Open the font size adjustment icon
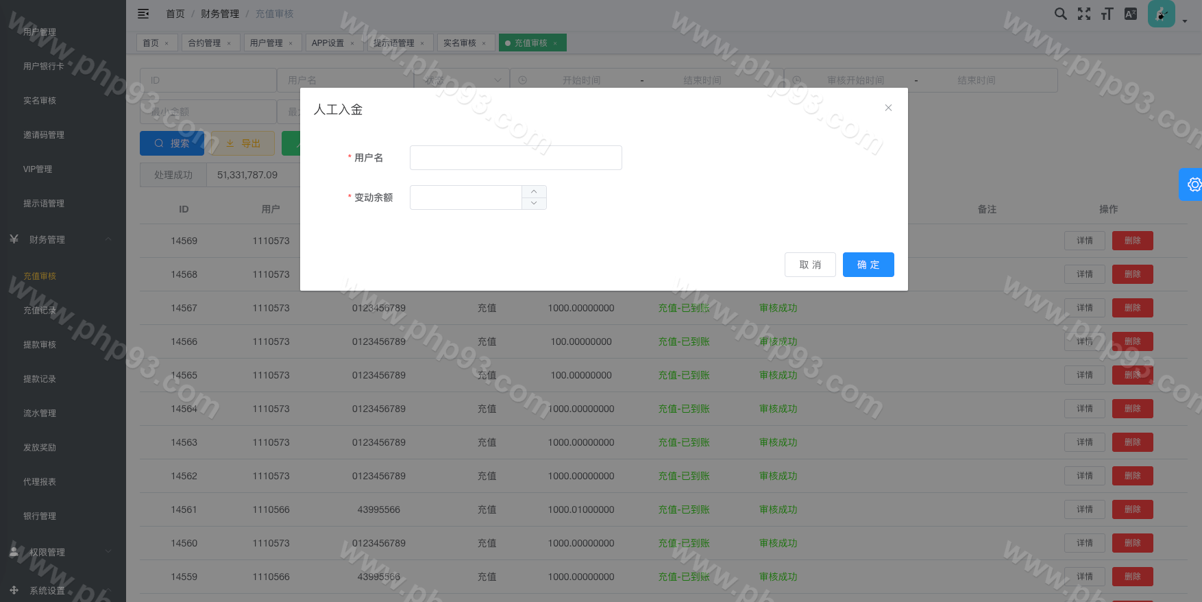This screenshot has height=602, width=1202. 1107,14
